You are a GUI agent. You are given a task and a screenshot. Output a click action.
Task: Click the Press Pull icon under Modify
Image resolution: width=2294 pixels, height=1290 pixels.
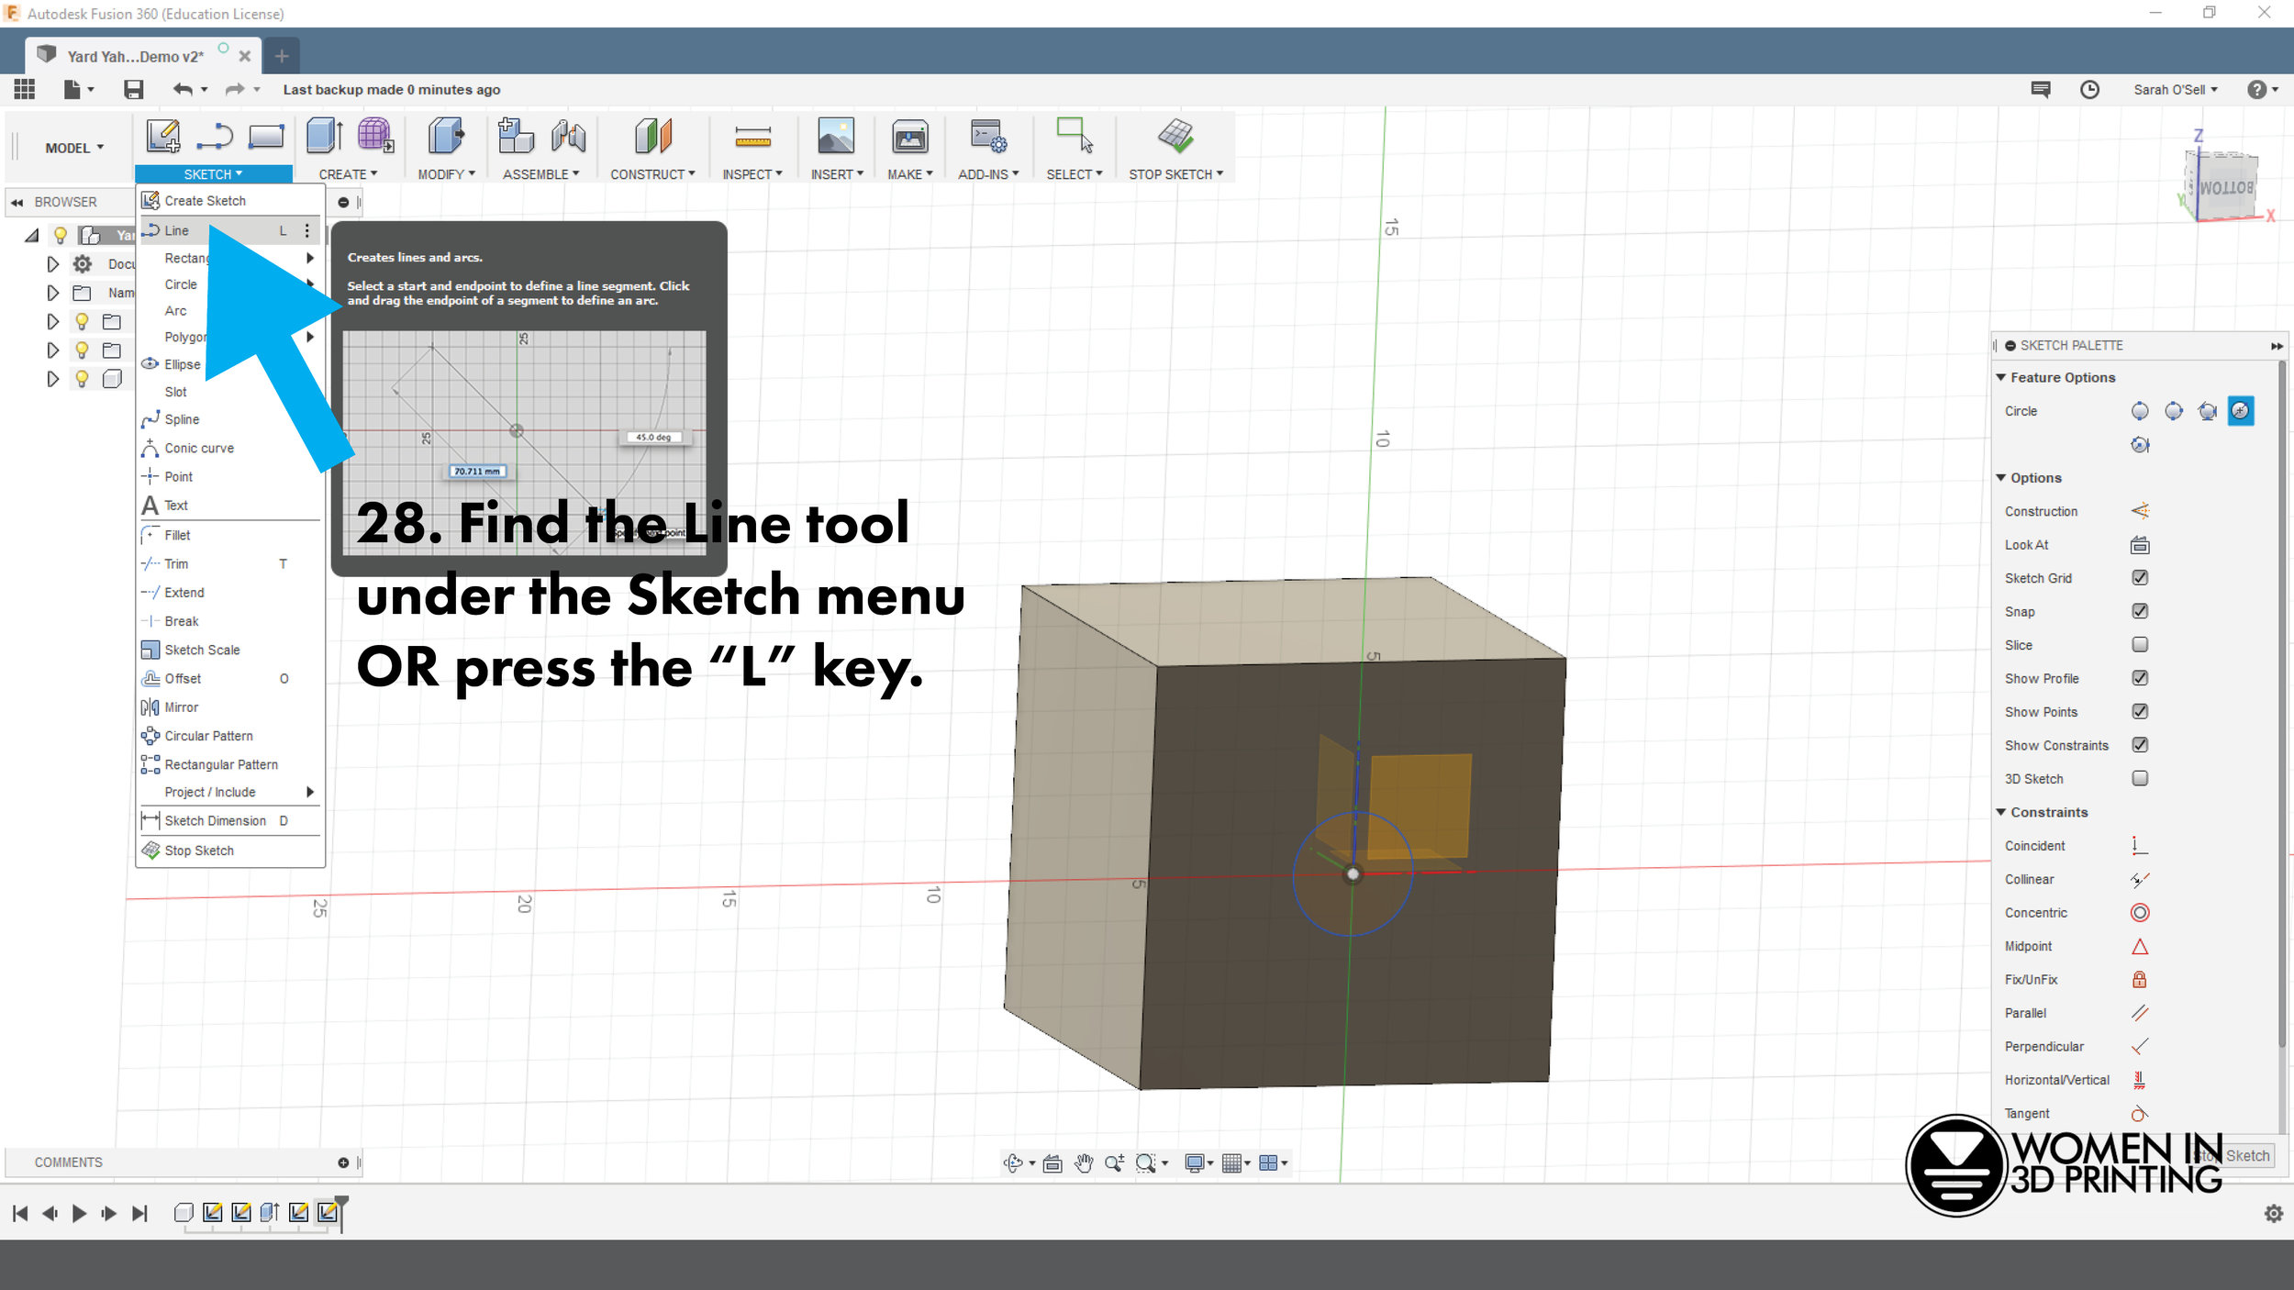point(446,136)
